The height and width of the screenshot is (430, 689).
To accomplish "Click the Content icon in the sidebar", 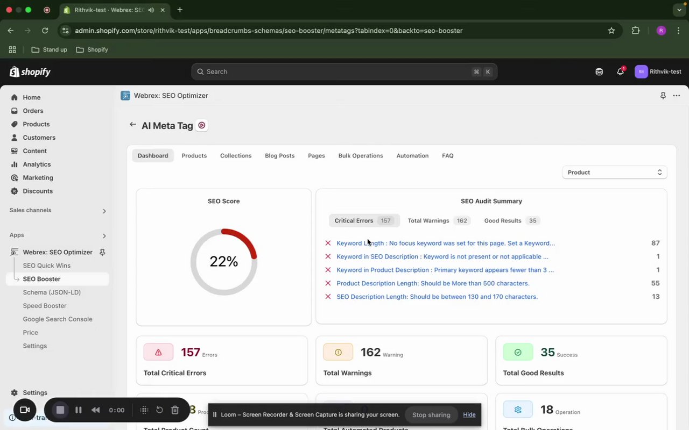I will 15,151.
